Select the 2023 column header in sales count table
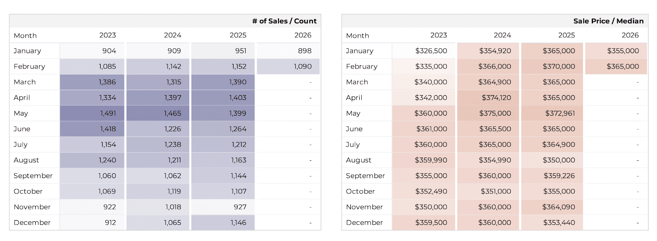Viewport: 657px width, 241px height. (108, 35)
